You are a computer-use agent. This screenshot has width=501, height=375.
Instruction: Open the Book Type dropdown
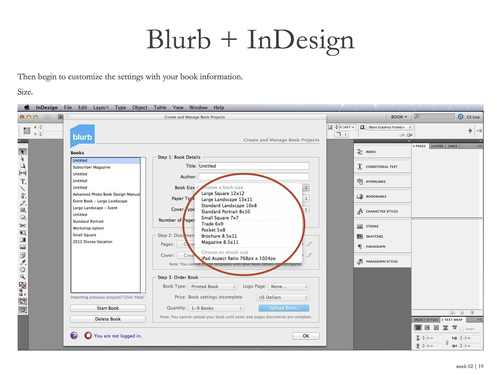click(213, 286)
